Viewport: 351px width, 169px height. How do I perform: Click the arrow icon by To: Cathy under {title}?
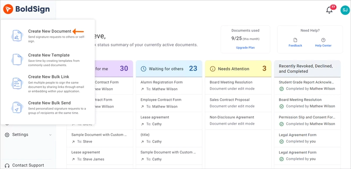142,142
